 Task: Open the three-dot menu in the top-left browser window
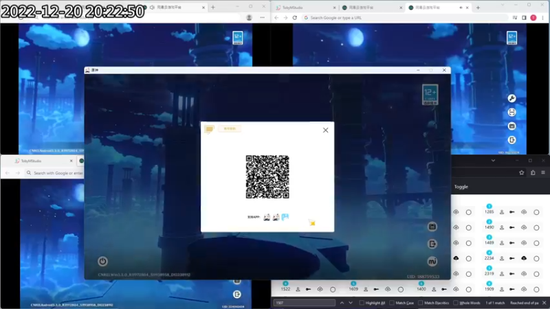pos(263,18)
